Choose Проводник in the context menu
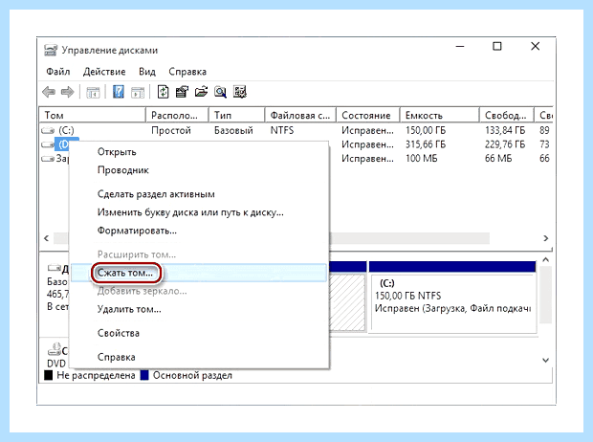The width and height of the screenshot is (593, 442). click(x=123, y=170)
